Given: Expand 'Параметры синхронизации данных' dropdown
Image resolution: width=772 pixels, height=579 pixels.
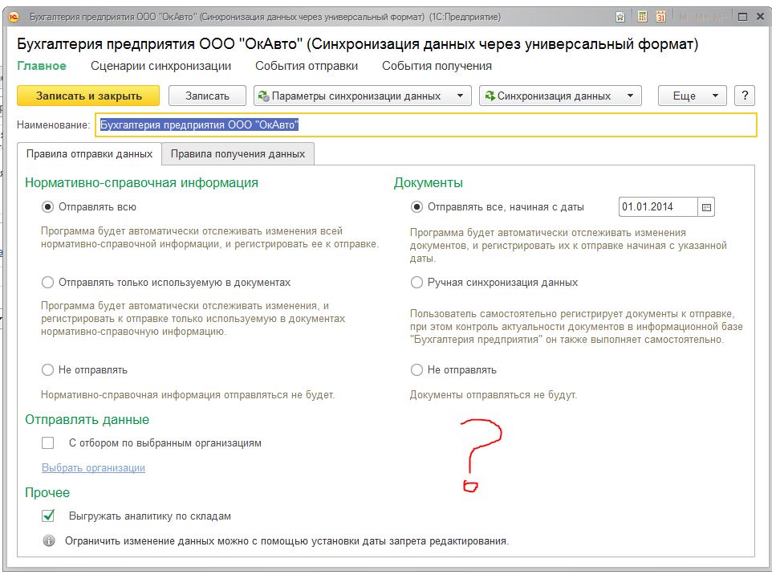Looking at the screenshot, I should tap(362, 96).
